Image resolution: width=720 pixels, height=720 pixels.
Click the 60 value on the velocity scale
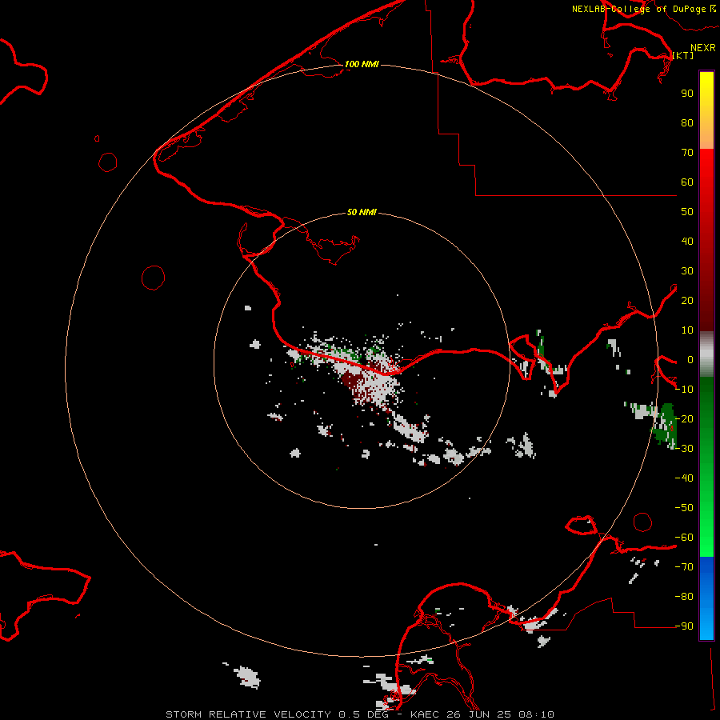click(687, 182)
